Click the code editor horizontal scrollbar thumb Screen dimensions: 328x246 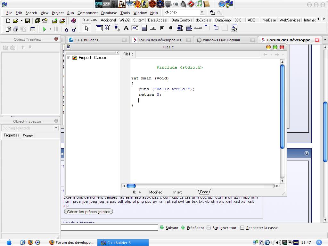131,186
